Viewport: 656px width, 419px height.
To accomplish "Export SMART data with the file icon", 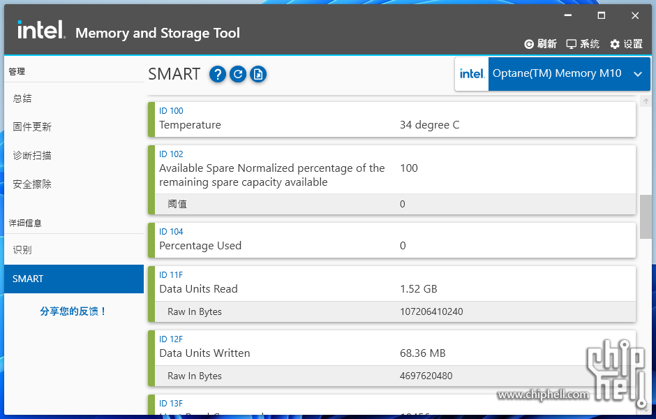I will (x=258, y=74).
